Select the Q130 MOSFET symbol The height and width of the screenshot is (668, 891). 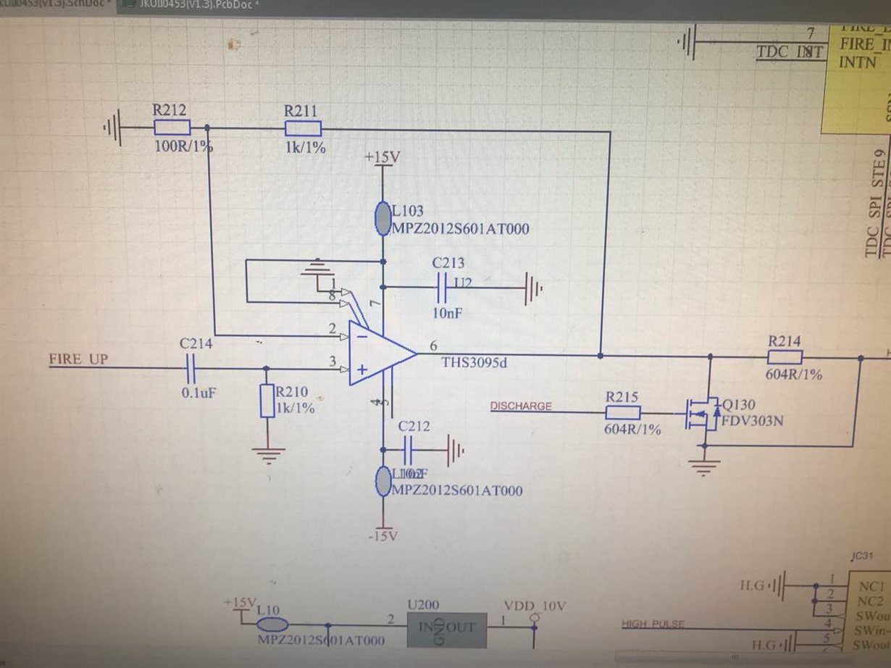click(x=703, y=415)
